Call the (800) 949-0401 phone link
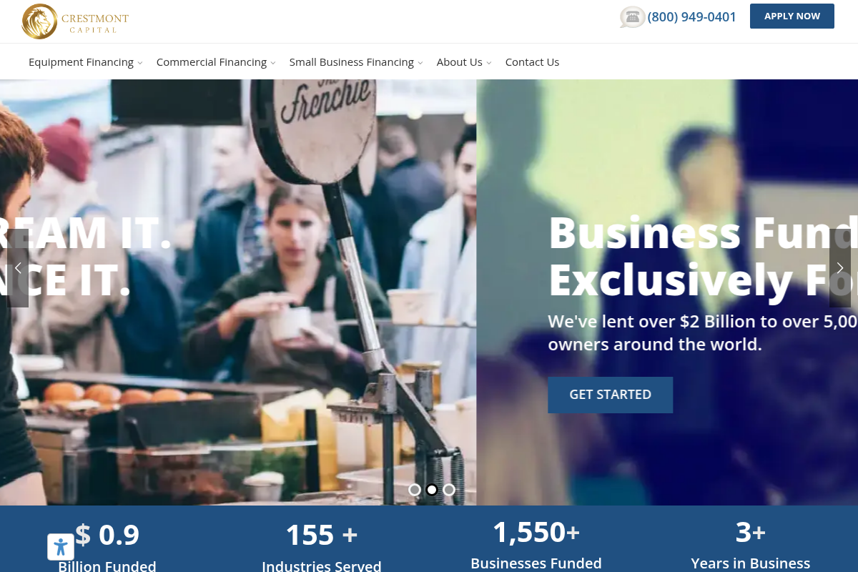Image resolution: width=858 pixels, height=572 pixels. click(691, 17)
